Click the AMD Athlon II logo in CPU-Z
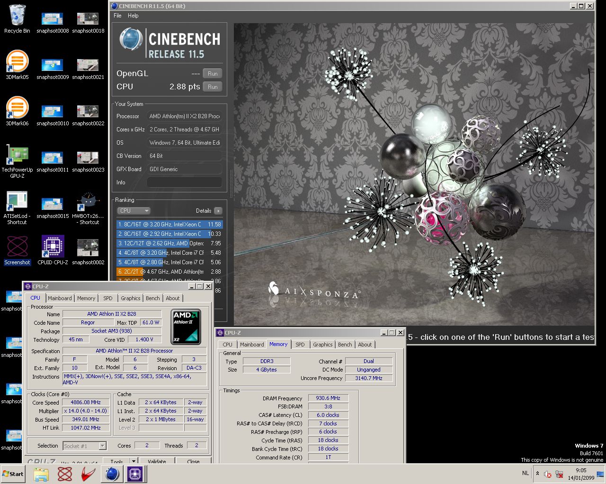The image size is (606, 484). click(186, 327)
